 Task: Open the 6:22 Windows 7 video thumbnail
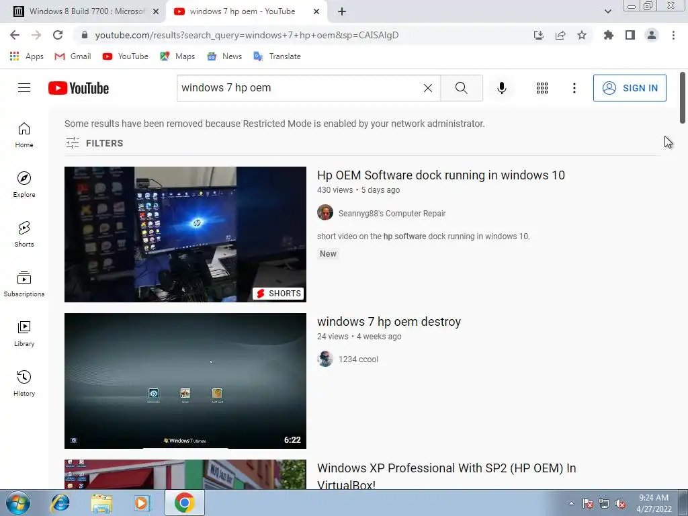185,381
